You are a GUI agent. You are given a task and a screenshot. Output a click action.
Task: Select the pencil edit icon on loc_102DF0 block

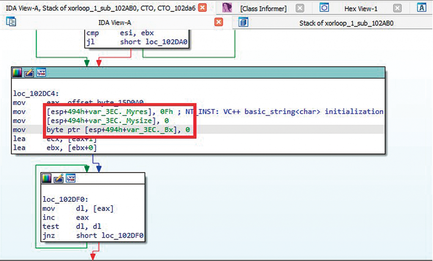pos(58,178)
